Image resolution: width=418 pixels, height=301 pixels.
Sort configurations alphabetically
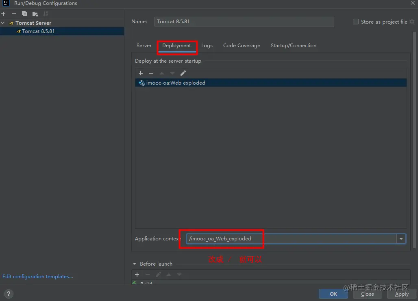pos(46,14)
